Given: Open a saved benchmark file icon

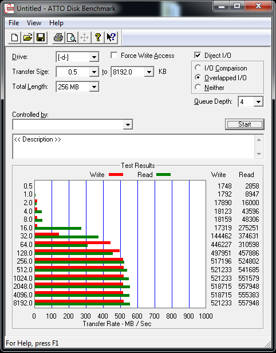Looking at the screenshot, I should 27,37.
